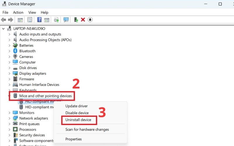The width and height of the screenshot is (234, 146).
Task: Expand the Display adapters node
Action: coord(9,74)
